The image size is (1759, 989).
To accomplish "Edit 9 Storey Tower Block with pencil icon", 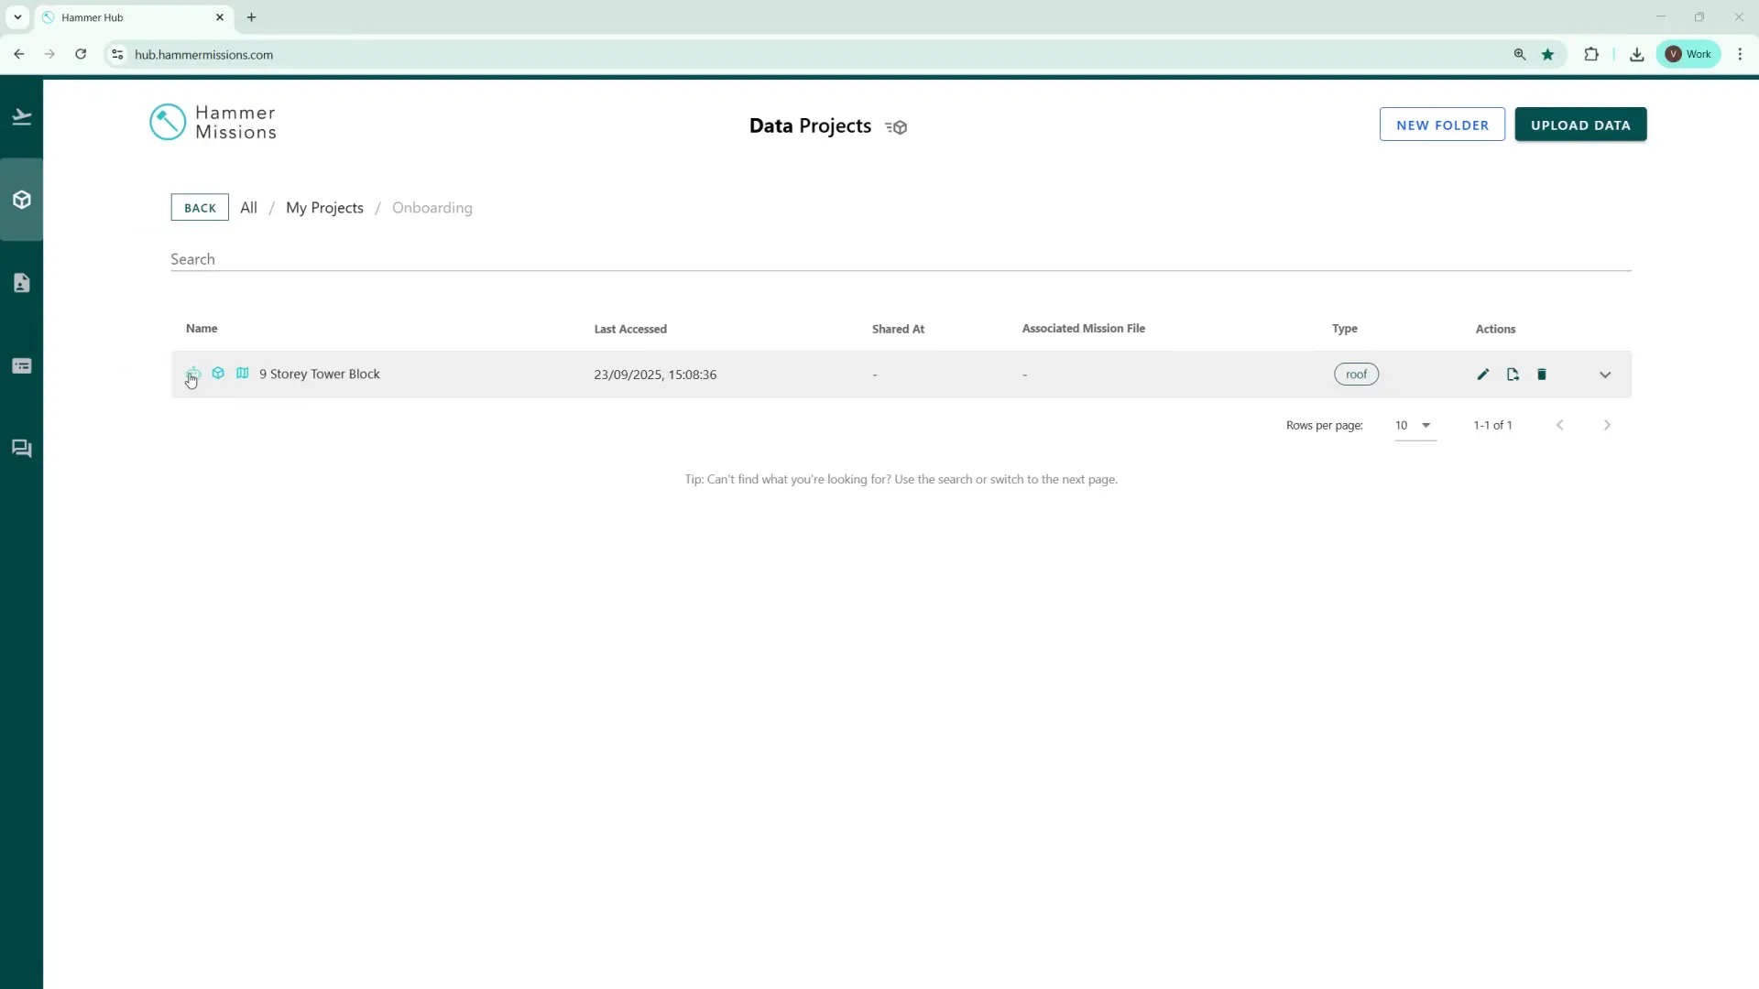I will [x=1483, y=375].
